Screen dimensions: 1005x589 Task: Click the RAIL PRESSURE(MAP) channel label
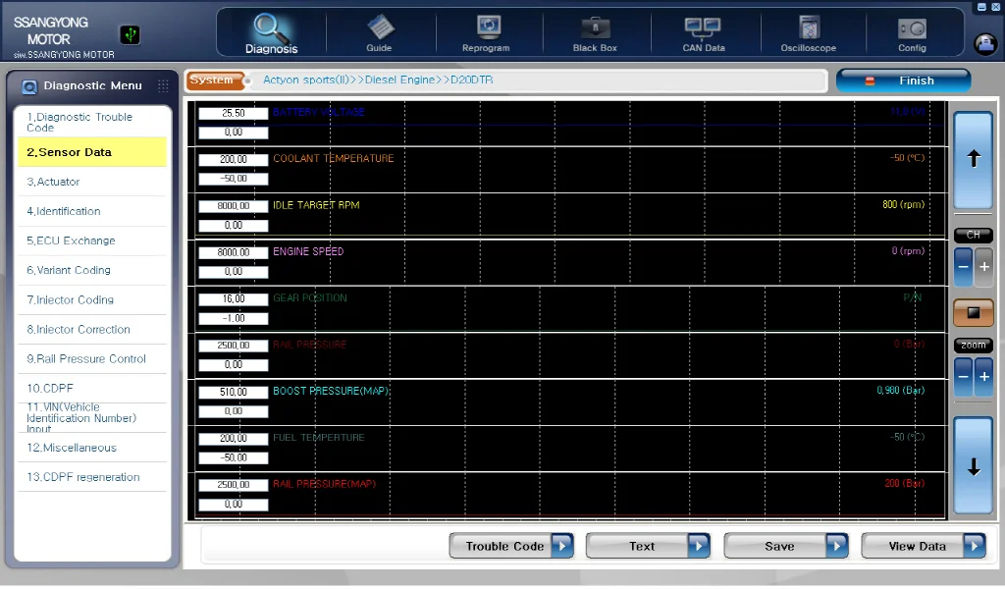(x=324, y=484)
